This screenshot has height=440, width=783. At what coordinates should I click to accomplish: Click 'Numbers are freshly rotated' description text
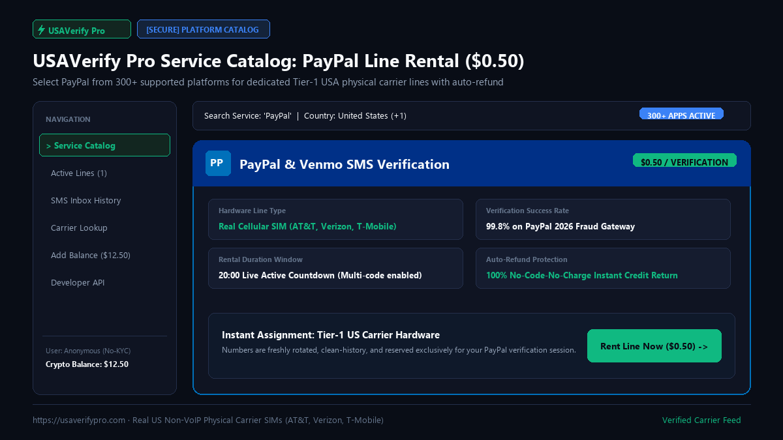(x=399, y=350)
